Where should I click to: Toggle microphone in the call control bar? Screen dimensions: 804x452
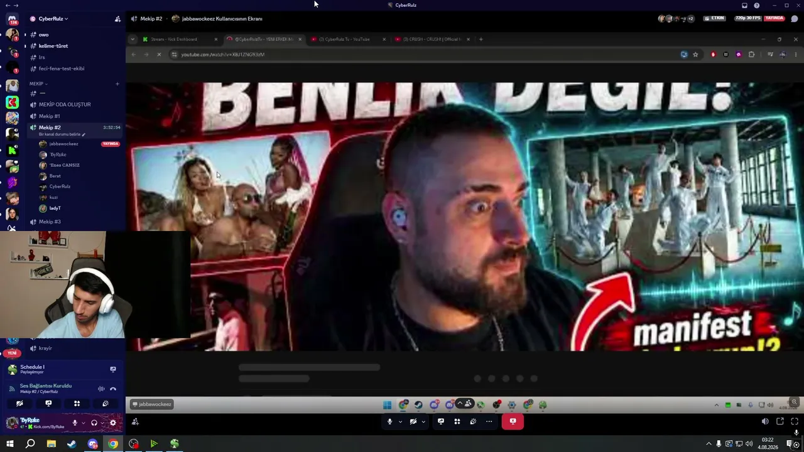pos(390,421)
